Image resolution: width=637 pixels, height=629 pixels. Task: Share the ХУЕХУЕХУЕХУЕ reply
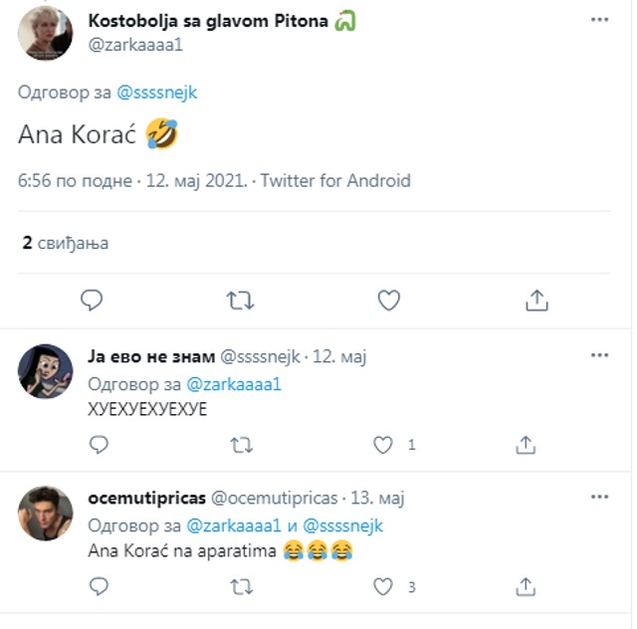click(527, 445)
